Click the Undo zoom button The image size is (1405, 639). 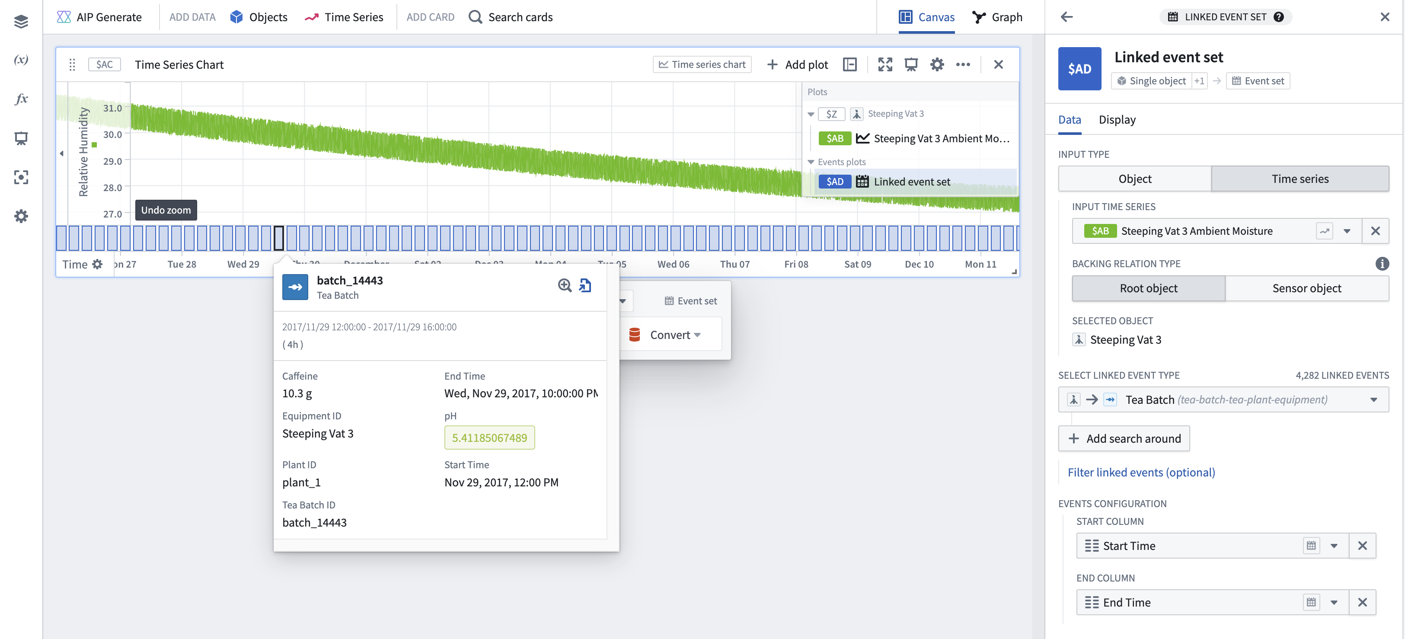tap(166, 210)
